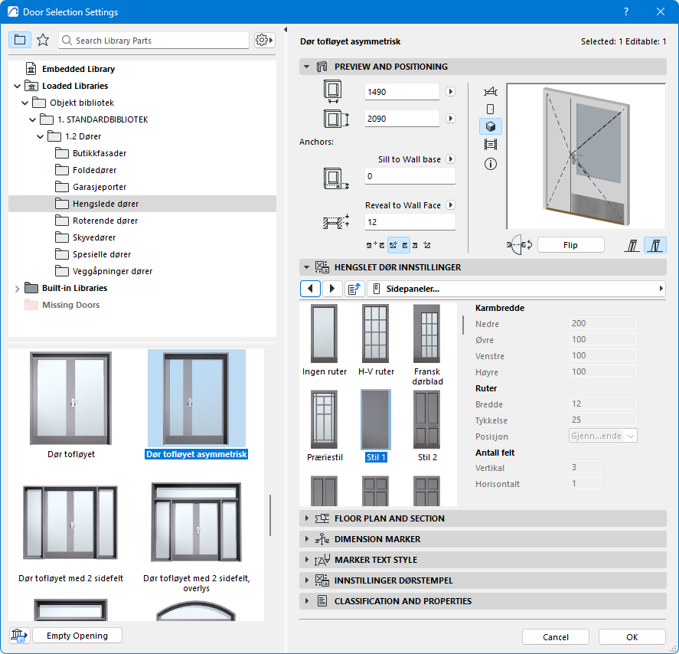Select the highlighted side anchor point option

coord(398,245)
